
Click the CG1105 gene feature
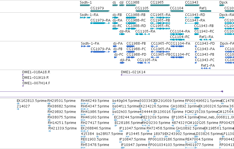(142, 11)
